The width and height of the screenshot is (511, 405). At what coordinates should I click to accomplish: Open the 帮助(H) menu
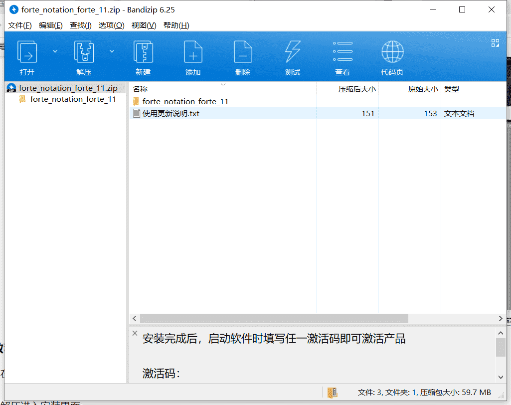tap(176, 25)
